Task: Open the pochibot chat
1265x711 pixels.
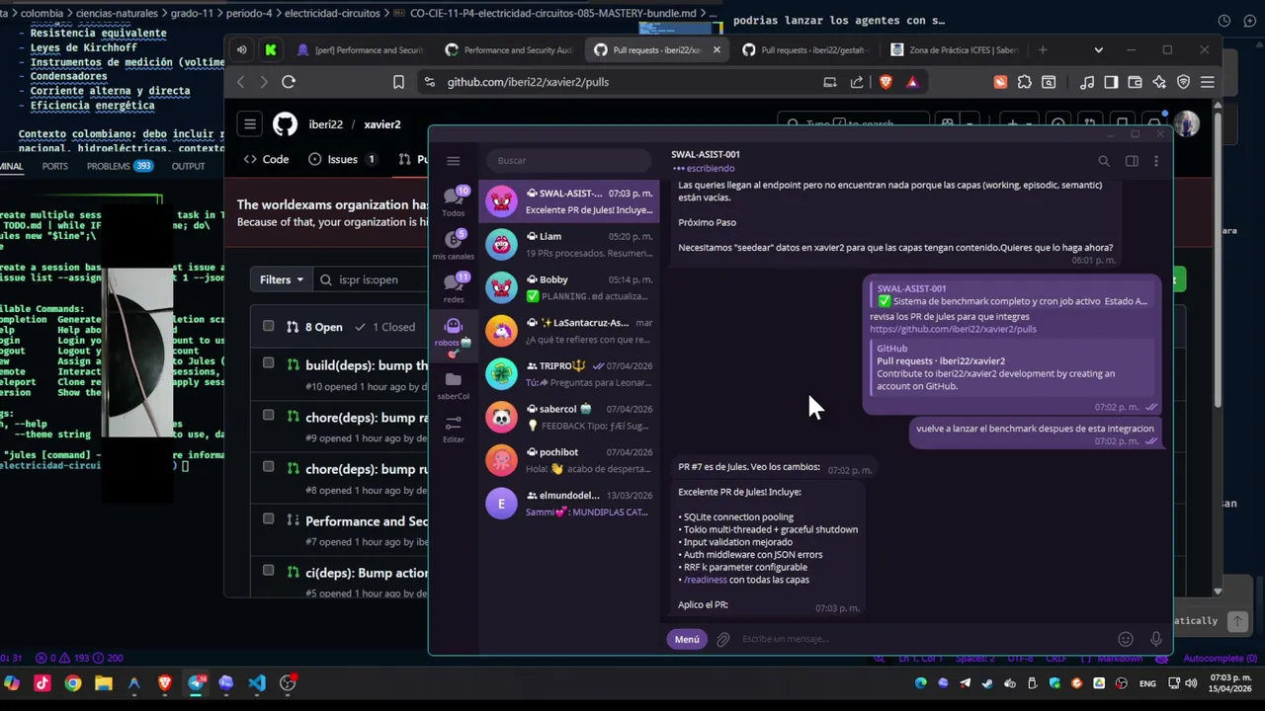Action: point(568,460)
